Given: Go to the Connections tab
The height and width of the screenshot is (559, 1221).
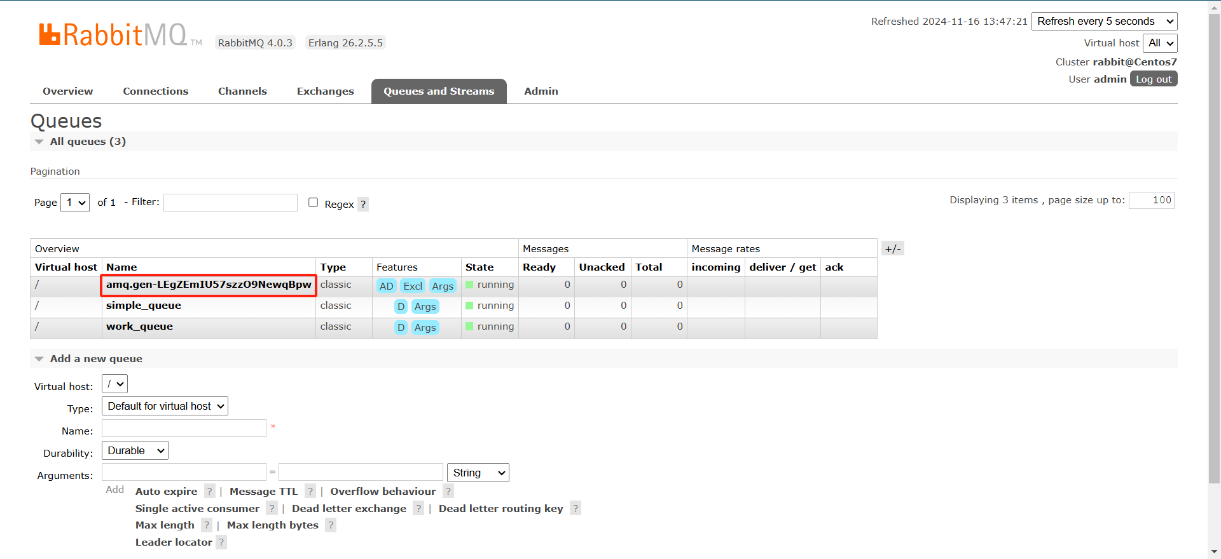Looking at the screenshot, I should (x=156, y=91).
